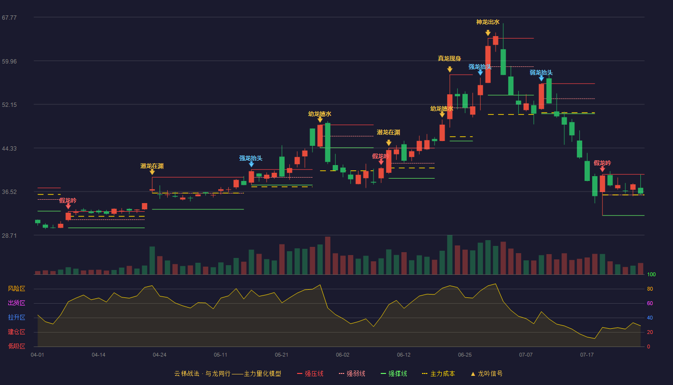Click the red 20 indicator axis value
The image size is (673, 385).
pos(650,332)
